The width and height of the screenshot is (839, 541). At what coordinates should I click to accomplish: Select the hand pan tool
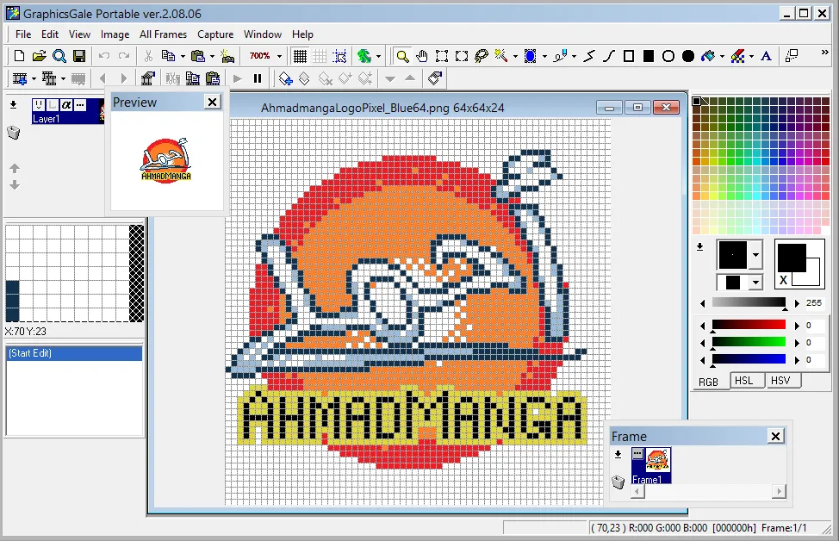(x=422, y=56)
